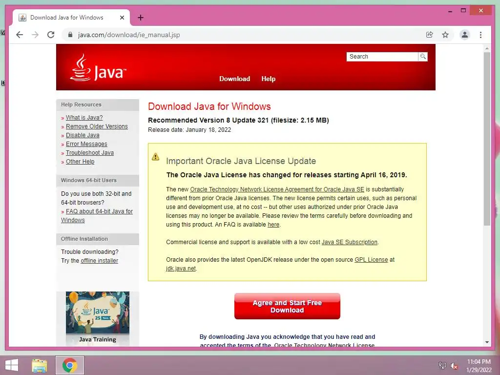Open the What is Java? link

click(x=84, y=117)
